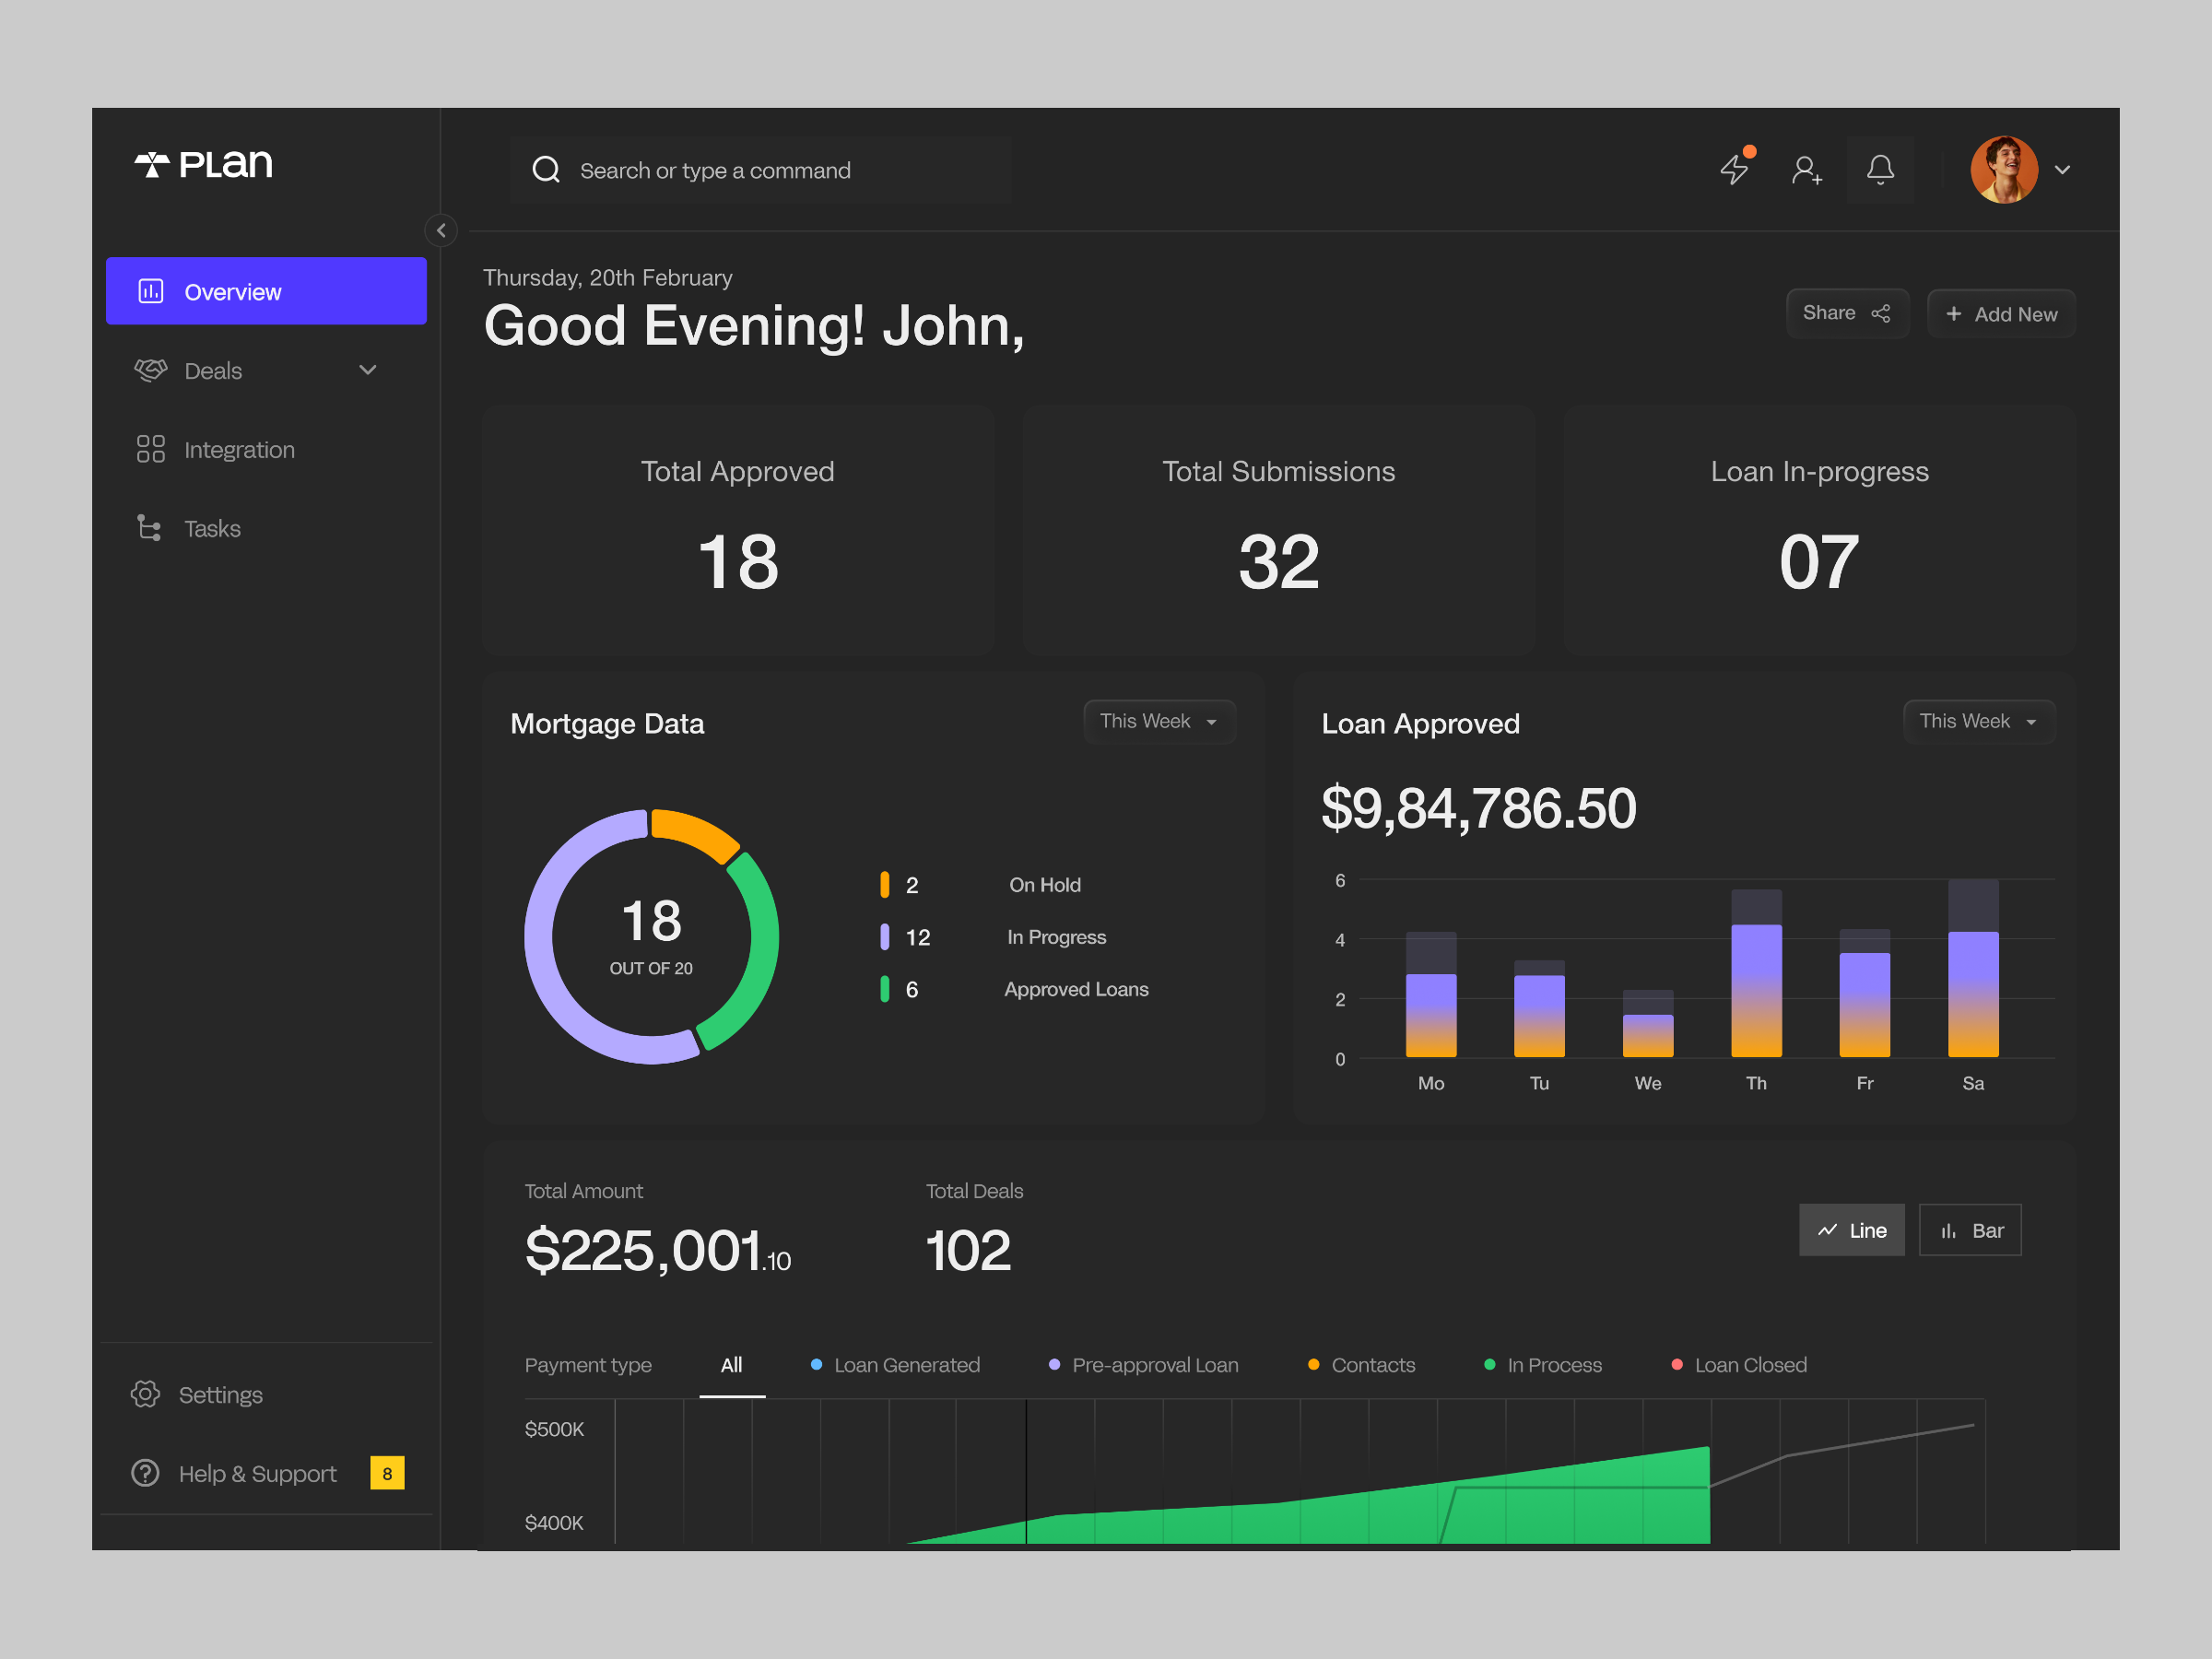Switch payment type filter to Loan Generated
Viewport: 2212px width, 1659px height.
pyautogui.click(x=906, y=1364)
